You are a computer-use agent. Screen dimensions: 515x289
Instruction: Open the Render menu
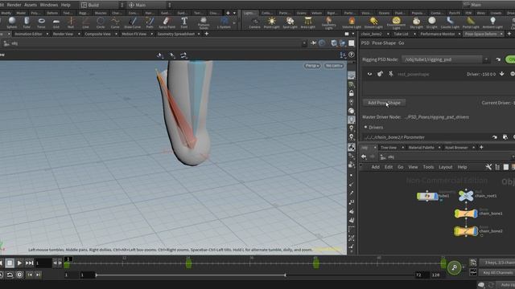pos(14,5)
